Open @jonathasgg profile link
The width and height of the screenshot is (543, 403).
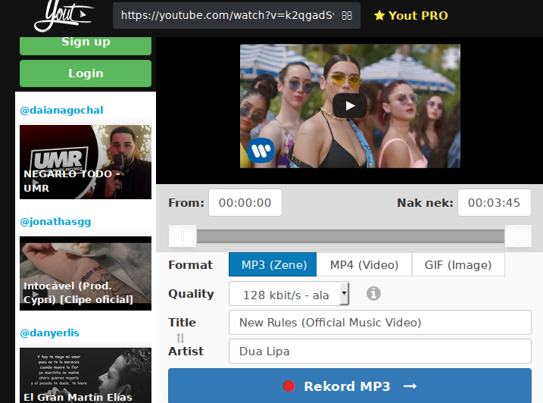tap(55, 222)
